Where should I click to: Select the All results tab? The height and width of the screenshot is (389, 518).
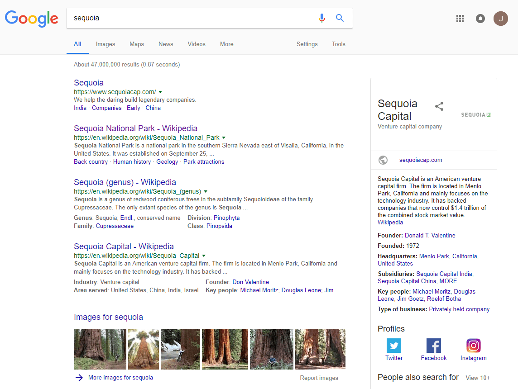tap(77, 44)
